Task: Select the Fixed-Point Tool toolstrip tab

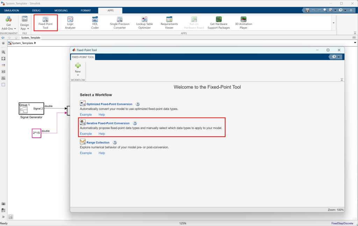Action: pos(83,57)
